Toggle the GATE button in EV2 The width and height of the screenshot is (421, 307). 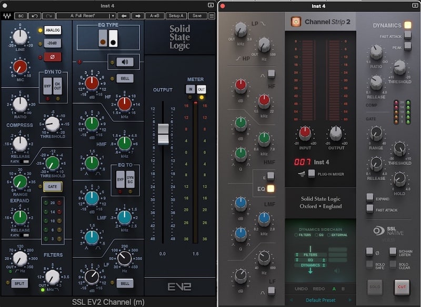click(52, 186)
